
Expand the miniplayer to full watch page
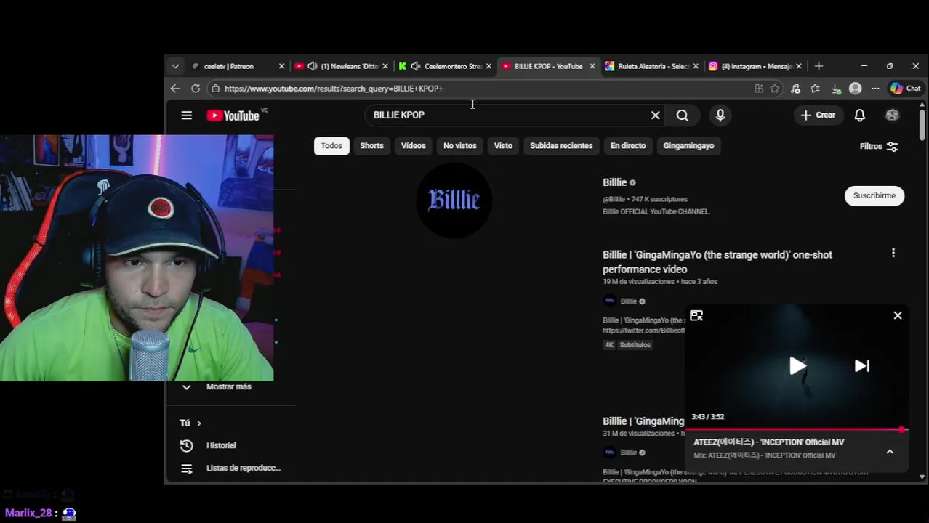point(696,315)
